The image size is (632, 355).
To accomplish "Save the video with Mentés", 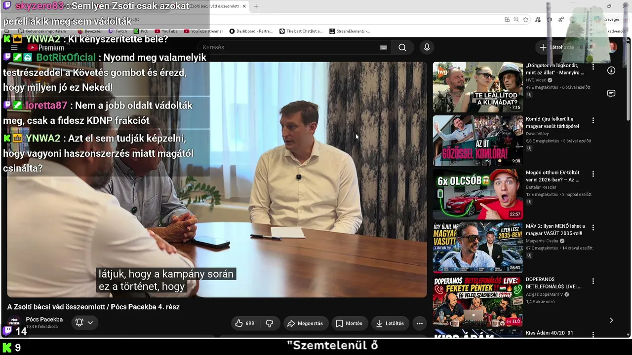I will coord(349,323).
